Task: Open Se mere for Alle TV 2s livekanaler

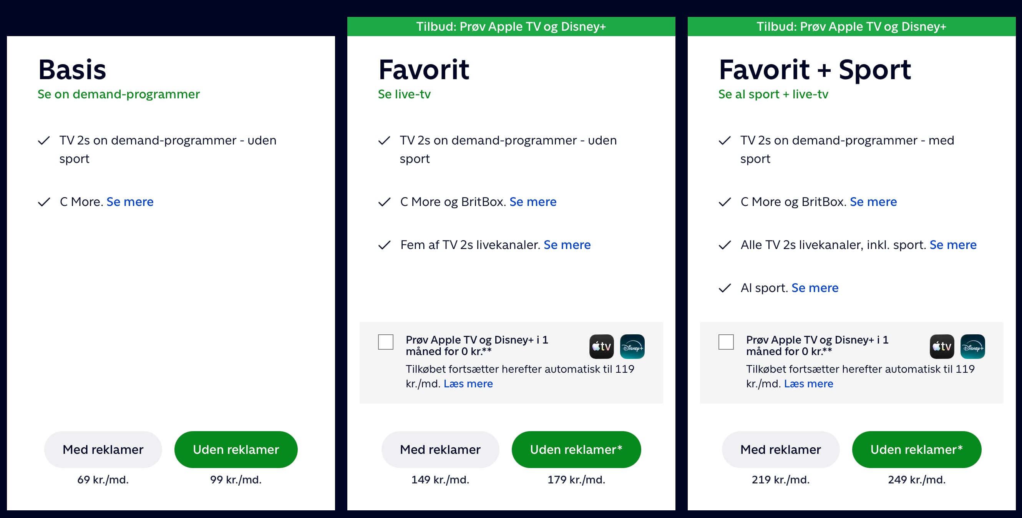Action: (x=953, y=244)
